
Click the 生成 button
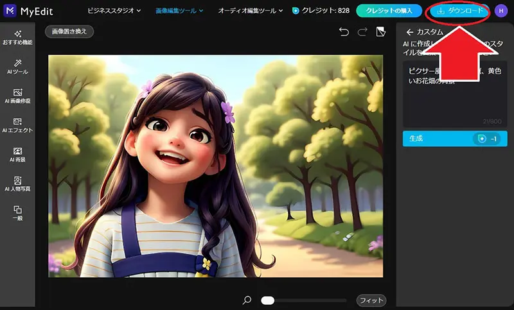(x=455, y=139)
